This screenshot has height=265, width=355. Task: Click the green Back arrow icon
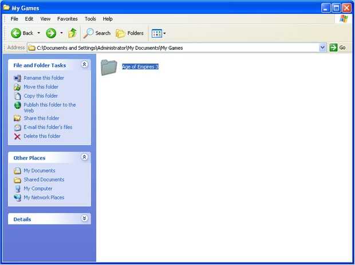point(16,33)
